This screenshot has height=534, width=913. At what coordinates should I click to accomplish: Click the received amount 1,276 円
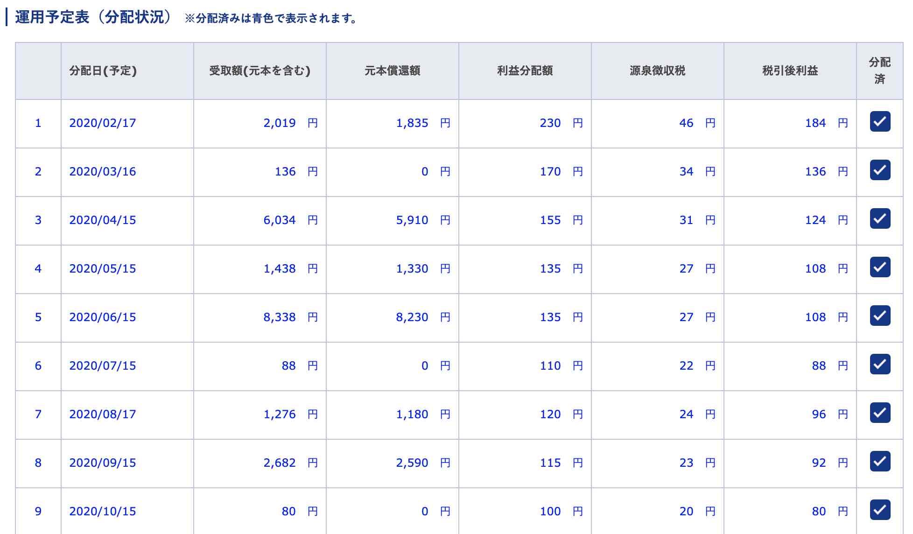[290, 414]
